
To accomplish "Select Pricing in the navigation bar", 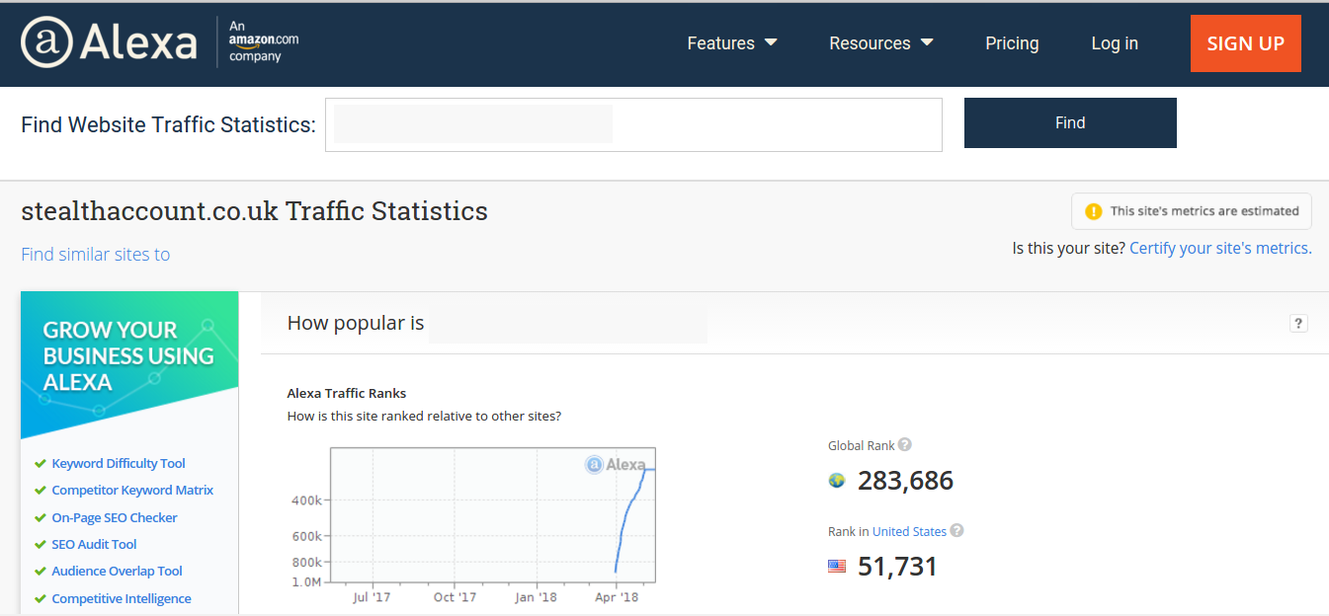I will [x=1012, y=42].
